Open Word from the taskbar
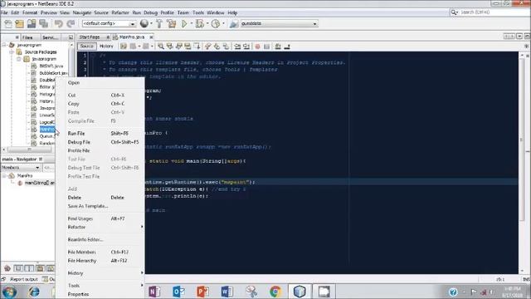531x299 pixels. coord(227,292)
